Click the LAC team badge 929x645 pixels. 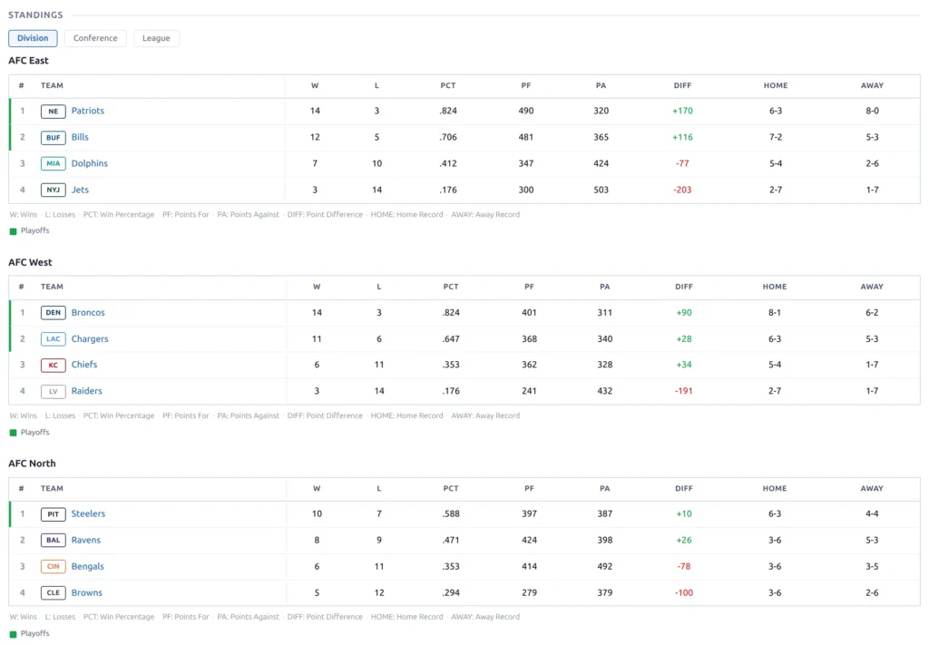pos(54,338)
